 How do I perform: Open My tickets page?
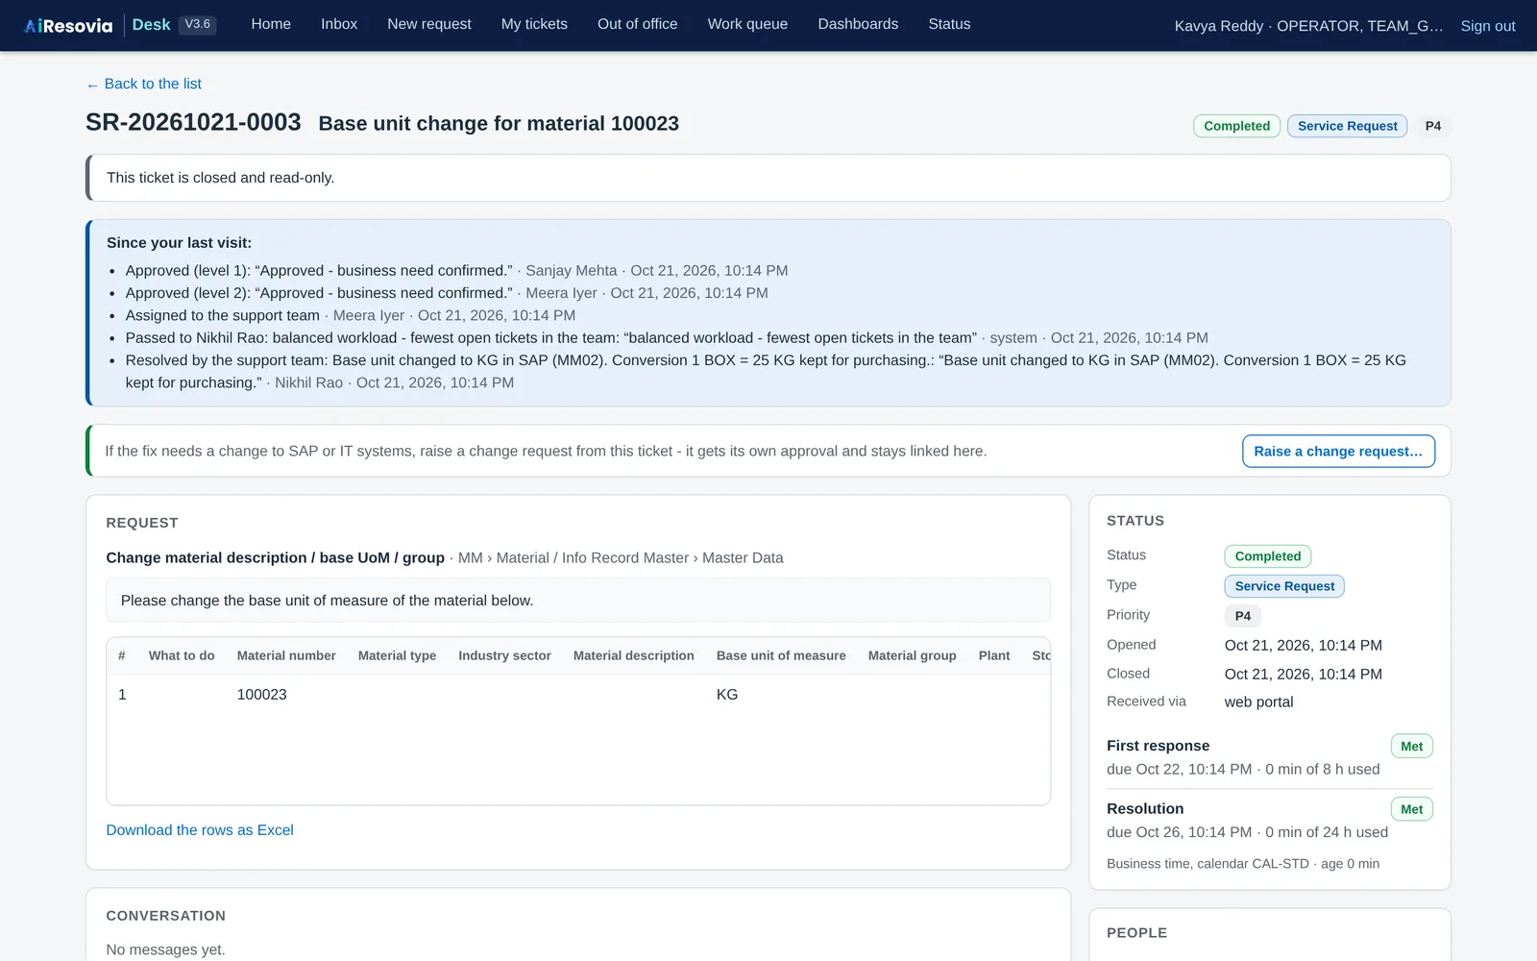pos(534,24)
